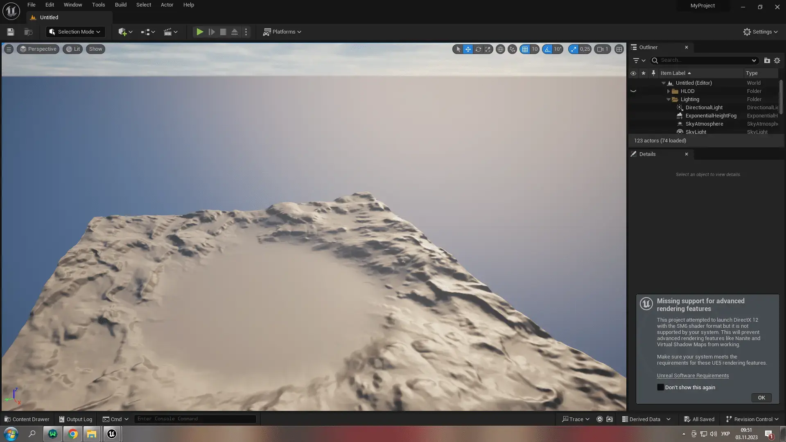Open Google Chrome from the taskbar

(73, 434)
